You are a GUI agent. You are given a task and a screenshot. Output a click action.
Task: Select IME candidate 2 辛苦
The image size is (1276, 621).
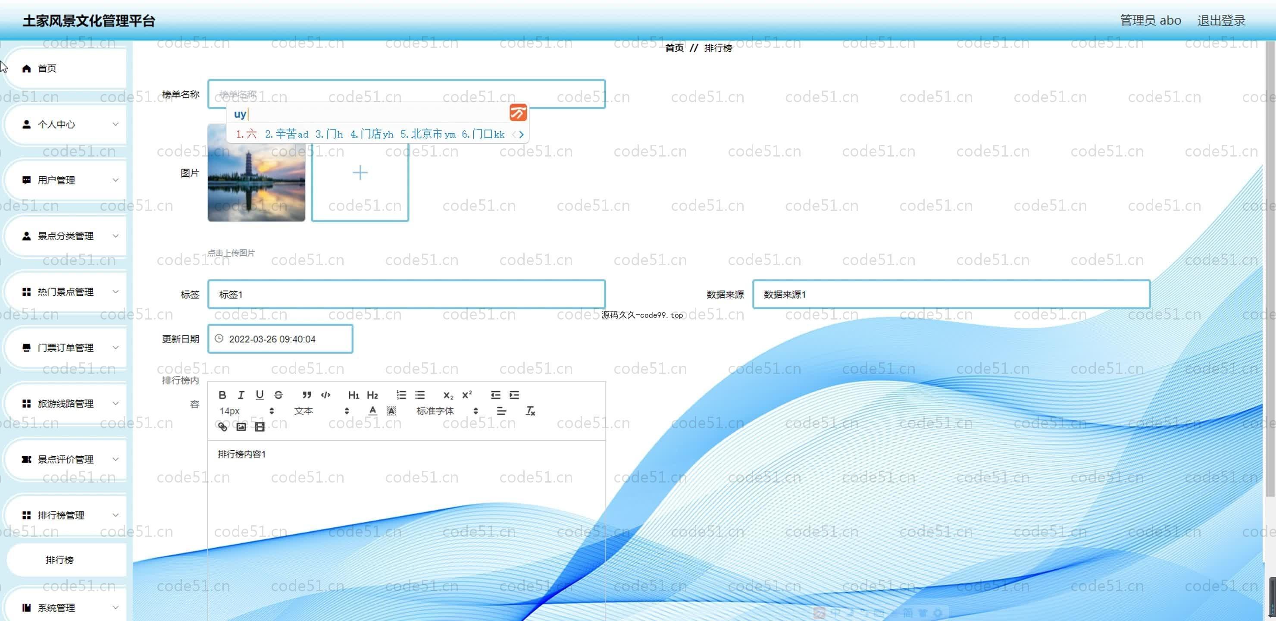pos(286,134)
